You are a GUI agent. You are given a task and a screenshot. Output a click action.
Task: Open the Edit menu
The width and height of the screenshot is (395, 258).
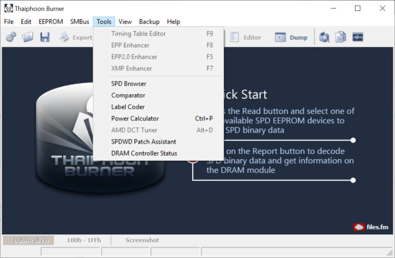[26, 22]
